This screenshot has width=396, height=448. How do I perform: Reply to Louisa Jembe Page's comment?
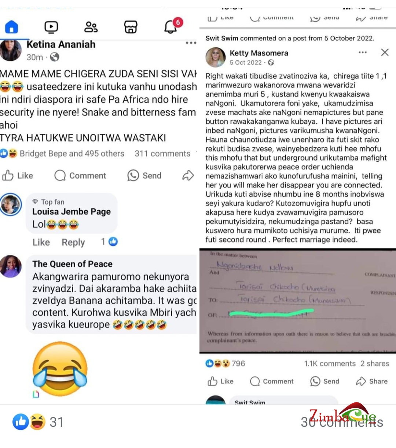tap(73, 242)
